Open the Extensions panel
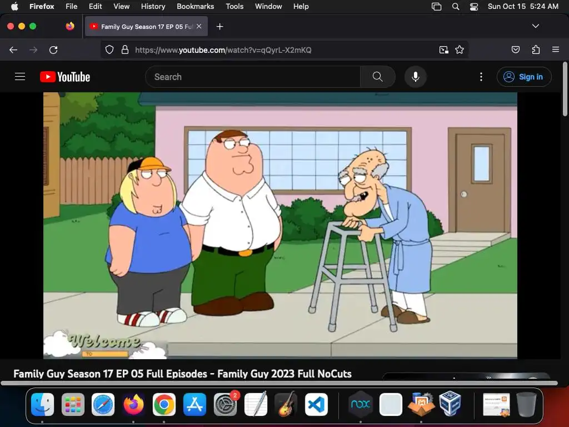569x427 pixels. click(536, 49)
